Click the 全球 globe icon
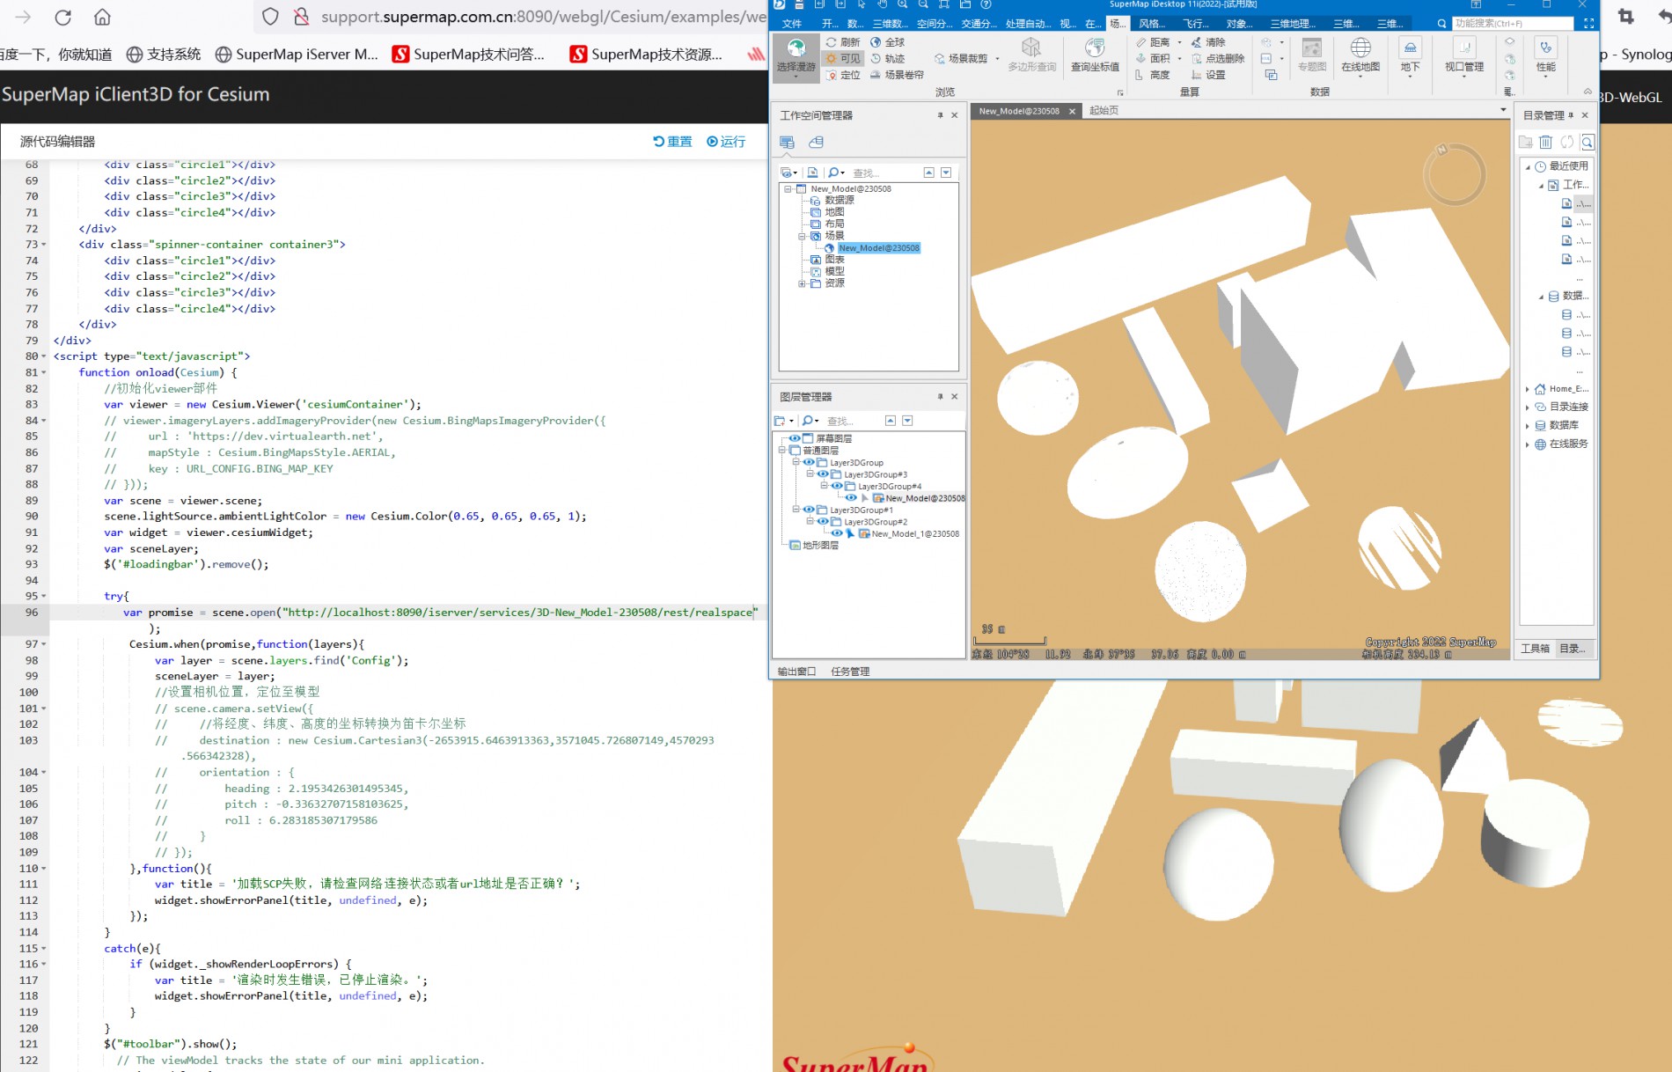 pos(876,42)
